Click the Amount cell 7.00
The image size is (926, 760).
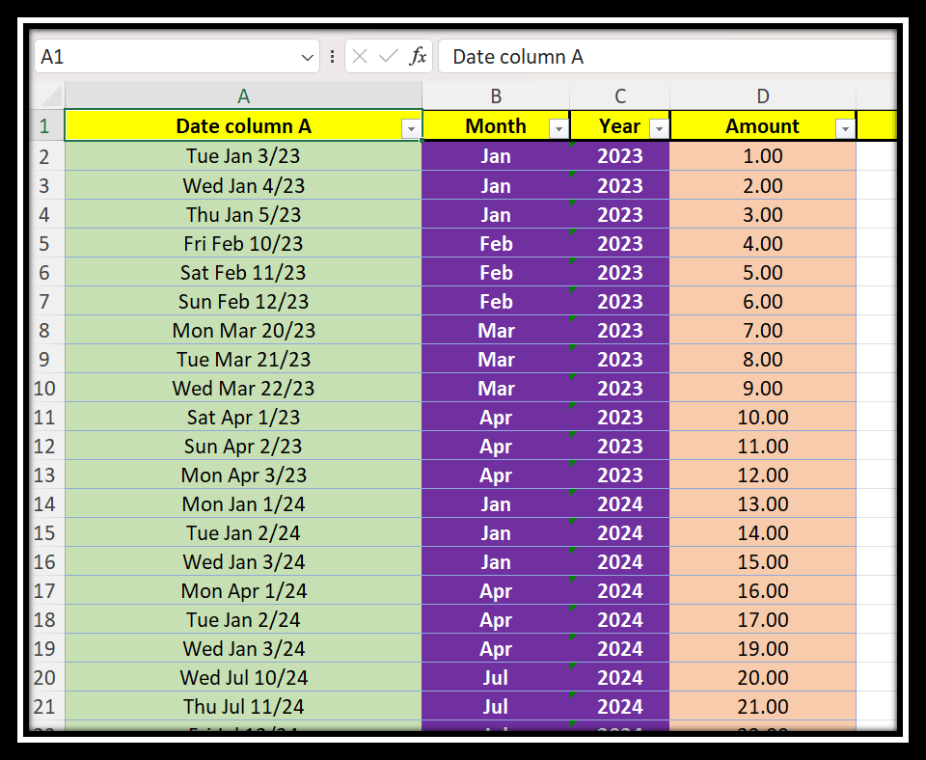click(763, 330)
